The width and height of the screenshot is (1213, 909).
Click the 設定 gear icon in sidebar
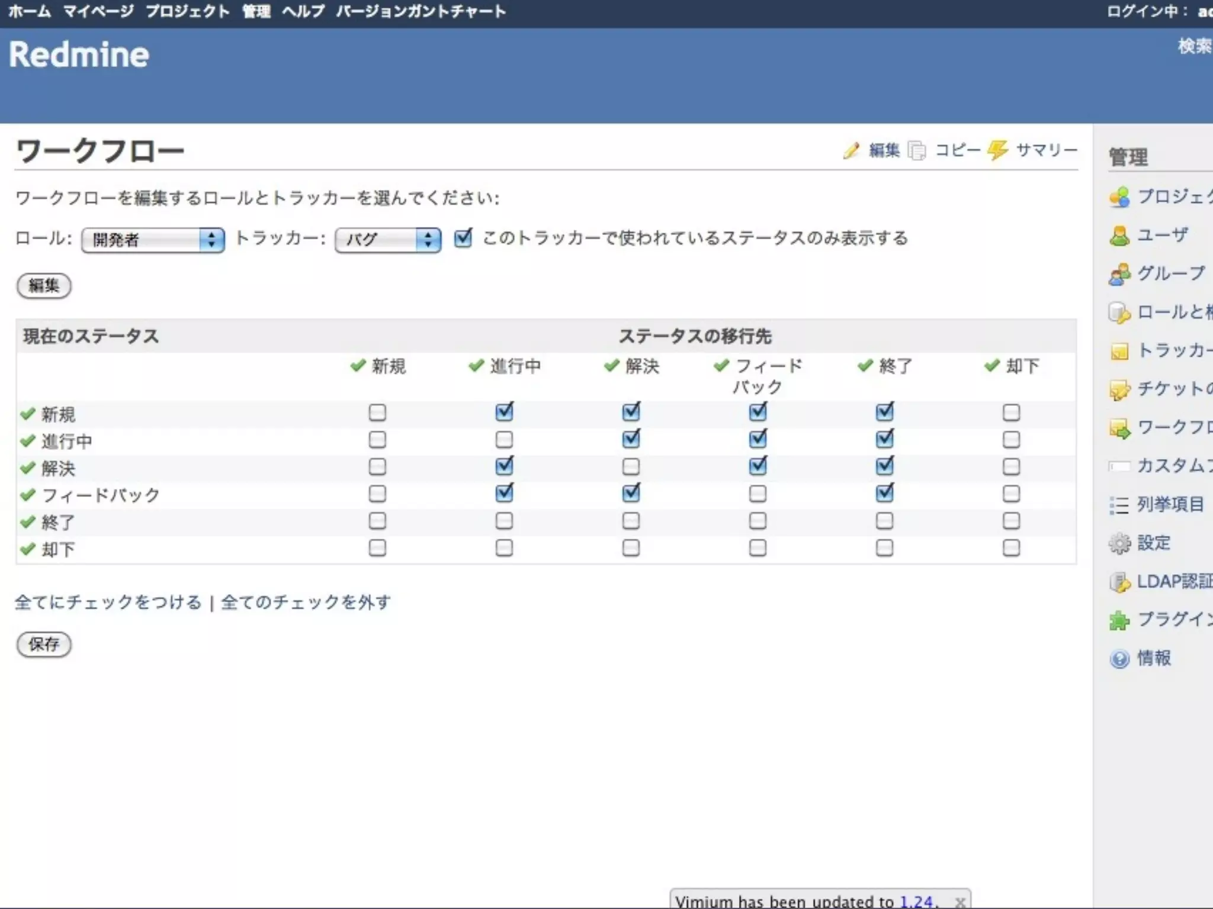1119,543
